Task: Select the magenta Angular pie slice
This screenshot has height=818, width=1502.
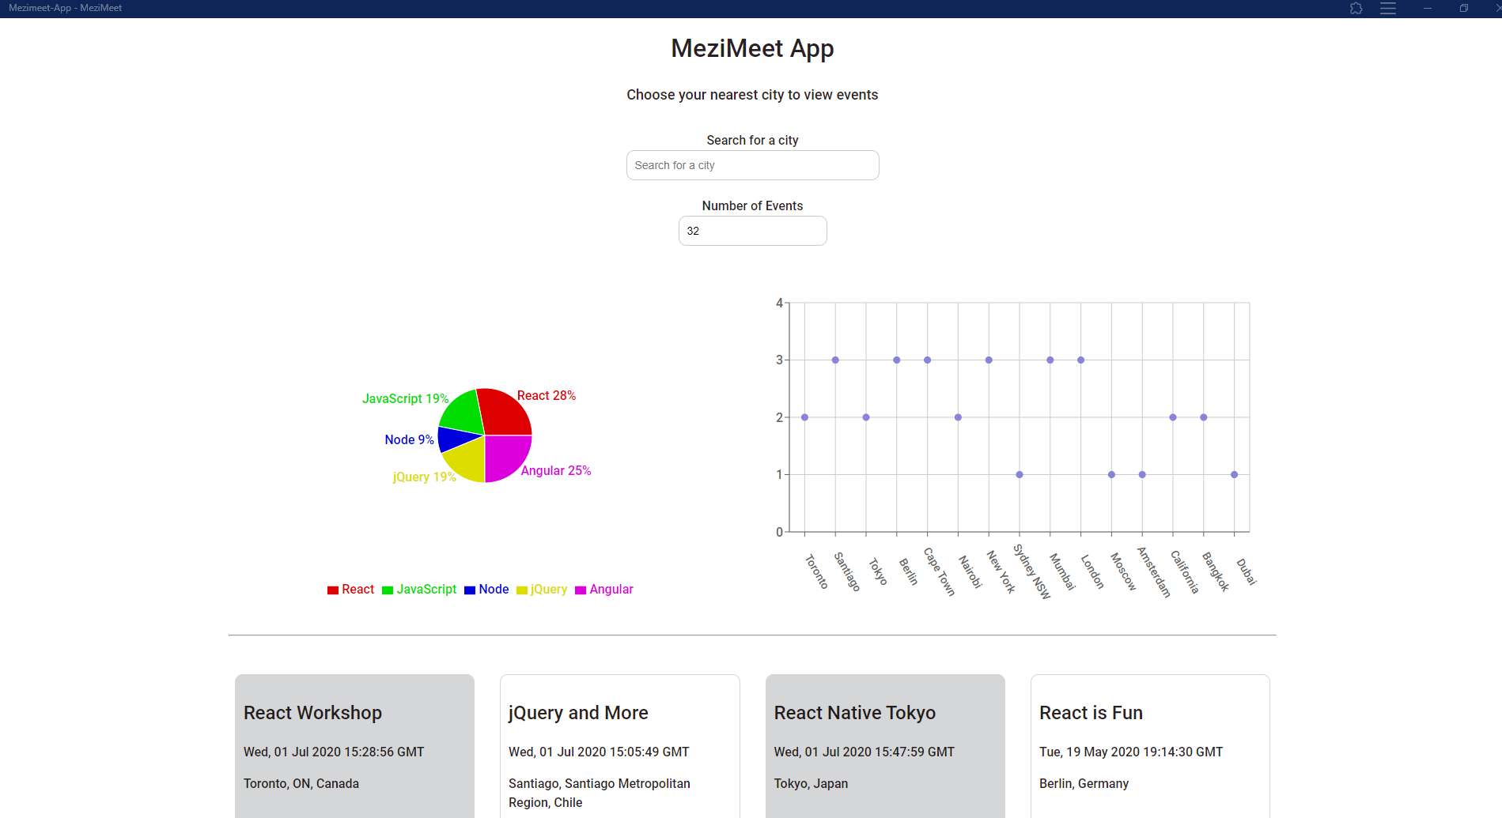Action: coord(506,457)
